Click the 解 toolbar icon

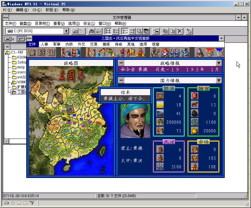[x=219, y=52]
